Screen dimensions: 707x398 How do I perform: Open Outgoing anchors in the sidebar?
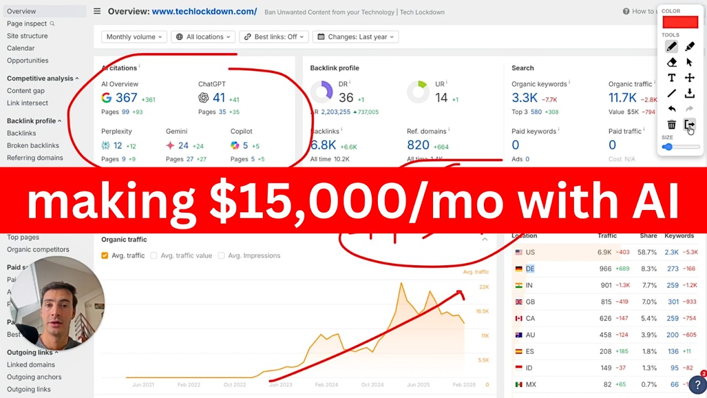[34, 378]
